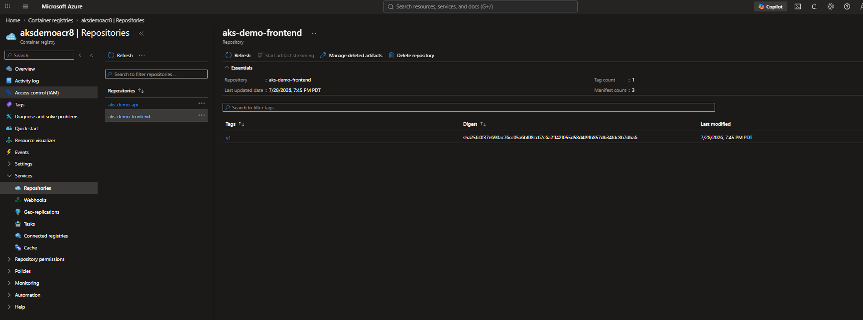Open the app launcher grid icon
Image resolution: width=863 pixels, height=320 pixels.
[x=7, y=6]
